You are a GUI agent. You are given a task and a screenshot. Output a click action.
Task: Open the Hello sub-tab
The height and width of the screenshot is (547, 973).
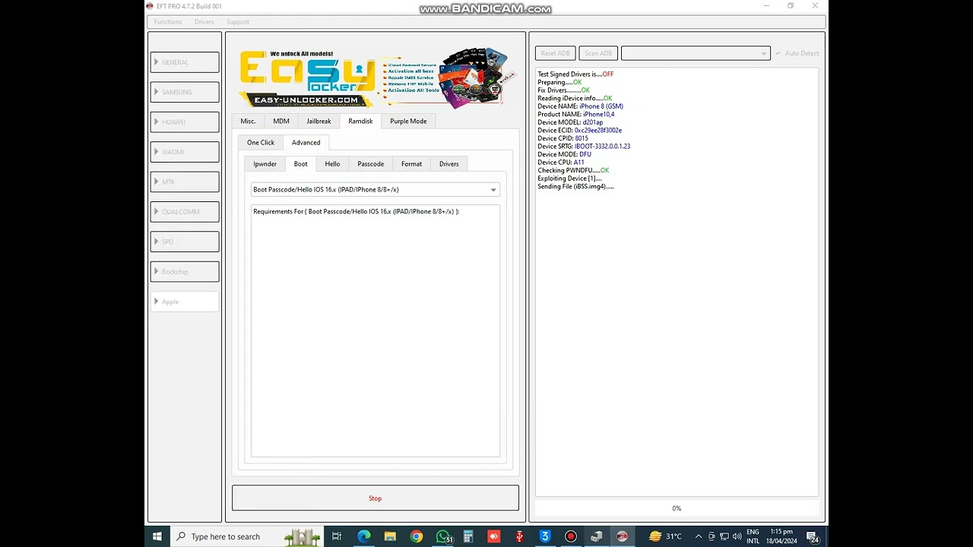pyautogui.click(x=332, y=163)
